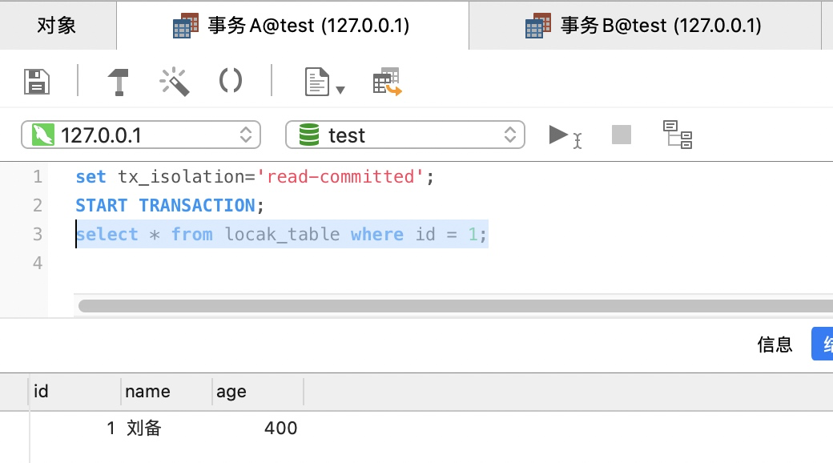This screenshot has width=833, height=463.
Task: Select the 刘备 name cell
Action: click(167, 428)
